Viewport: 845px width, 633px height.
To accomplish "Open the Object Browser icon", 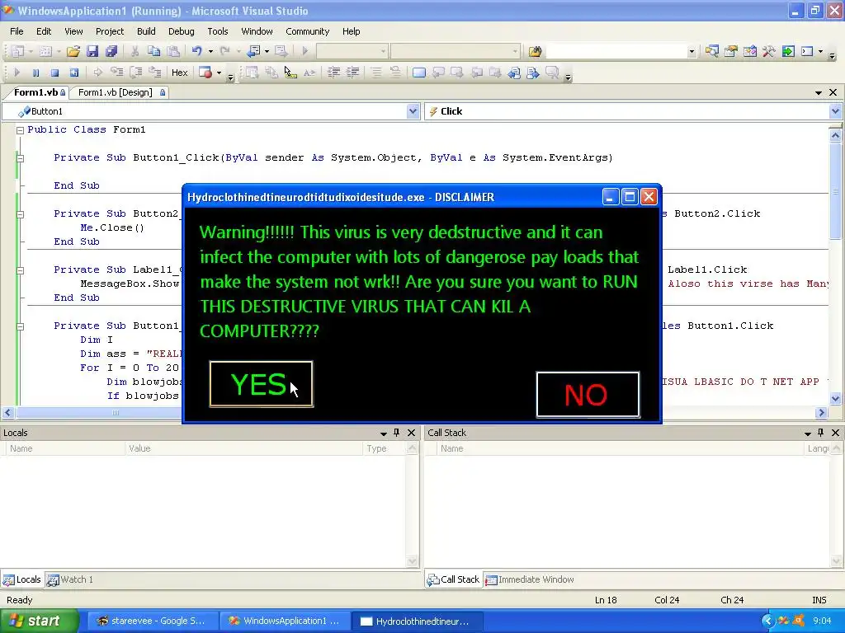I will 749,51.
